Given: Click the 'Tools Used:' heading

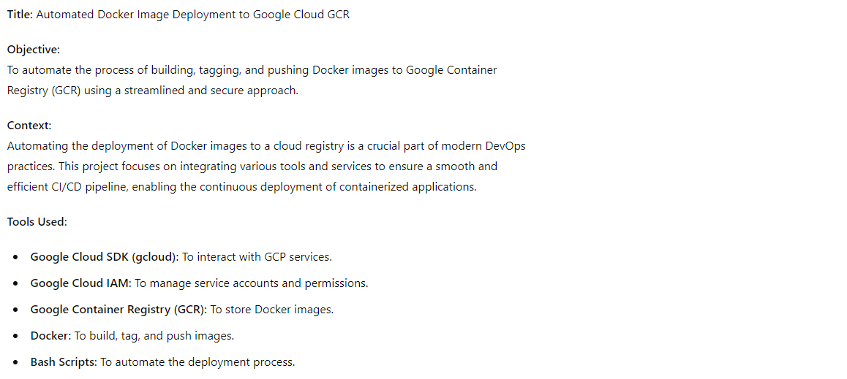Looking at the screenshot, I should [37, 222].
